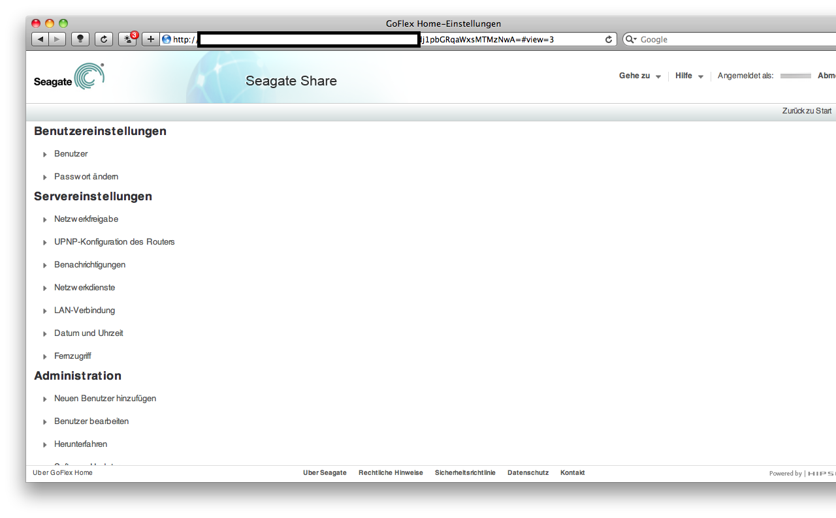Open the Über Seagate footer link

[325, 472]
